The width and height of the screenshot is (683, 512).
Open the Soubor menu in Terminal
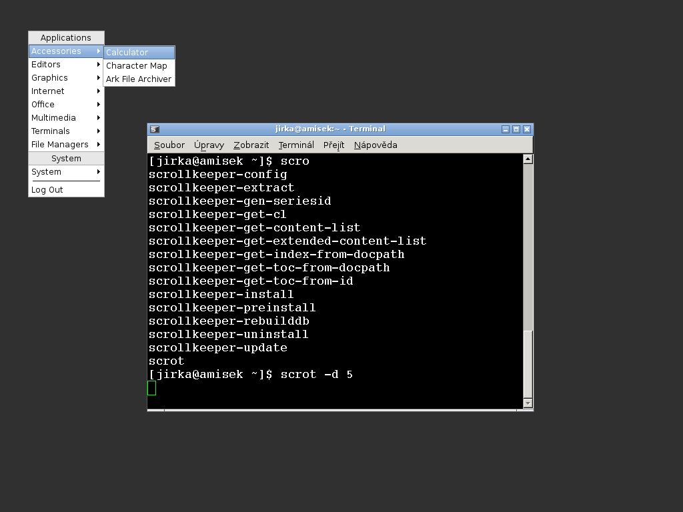click(169, 145)
